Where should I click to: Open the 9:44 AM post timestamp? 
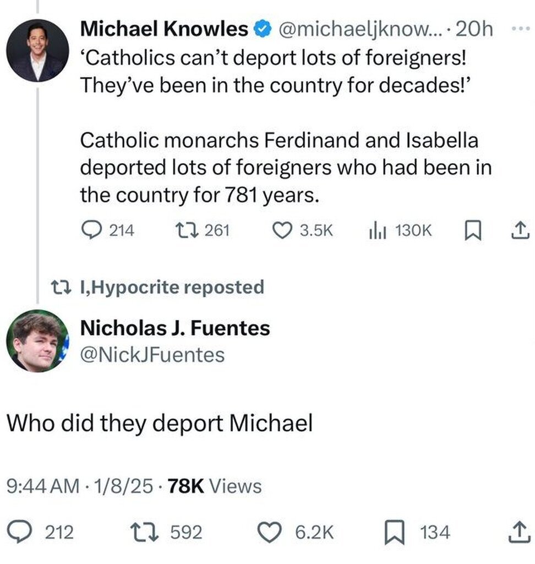click(42, 486)
